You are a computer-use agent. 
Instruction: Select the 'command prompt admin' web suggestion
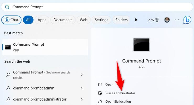(x=45, y=88)
